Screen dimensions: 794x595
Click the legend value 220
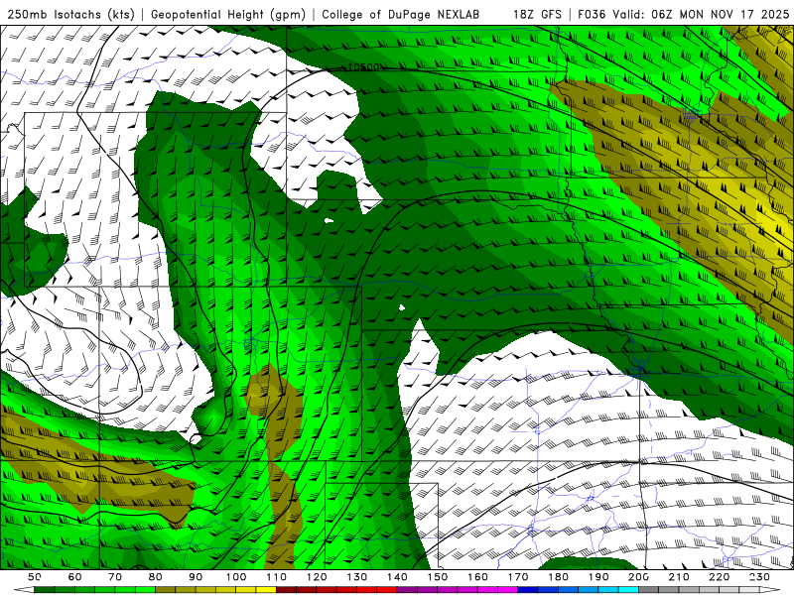[720, 577]
